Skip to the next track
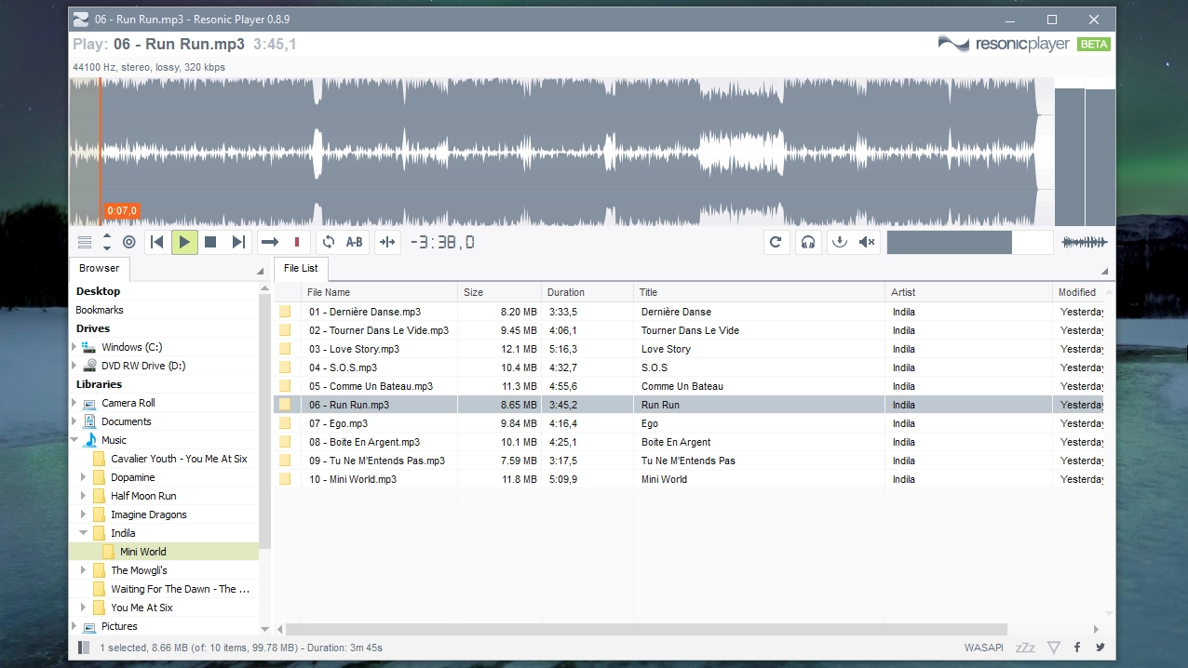Image resolution: width=1188 pixels, height=668 pixels. click(238, 242)
